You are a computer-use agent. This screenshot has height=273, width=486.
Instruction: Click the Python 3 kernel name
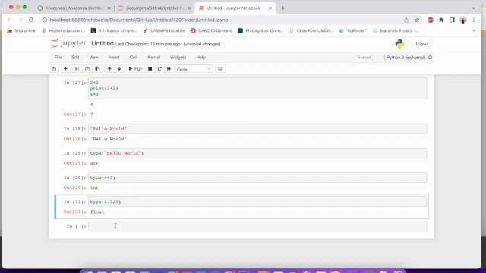click(x=406, y=58)
